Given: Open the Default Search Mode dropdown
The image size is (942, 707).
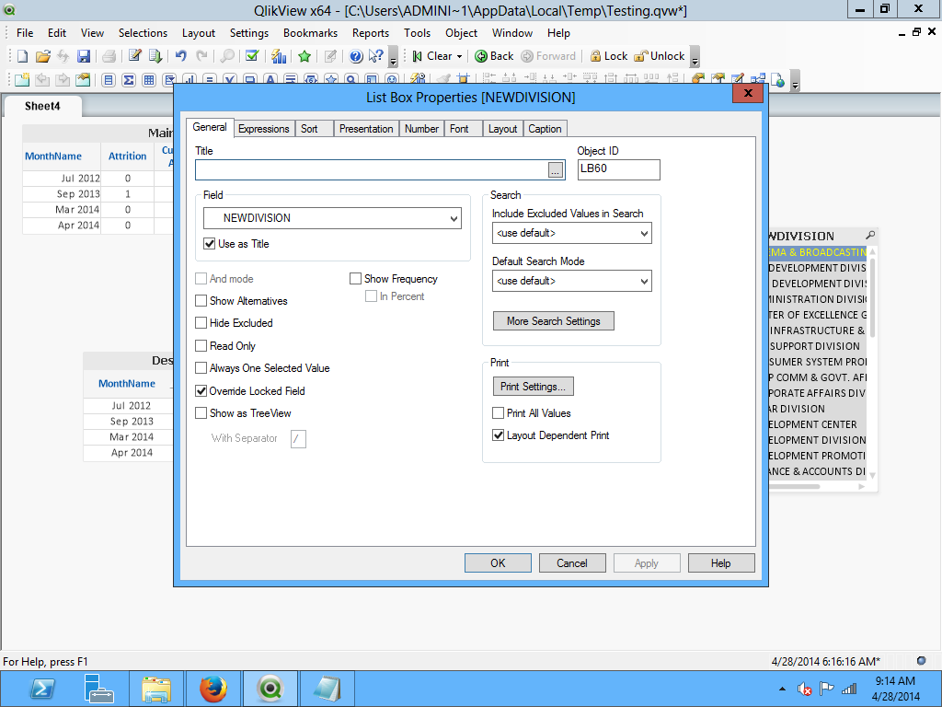Looking at the screenshot, I should click(642, 282).
